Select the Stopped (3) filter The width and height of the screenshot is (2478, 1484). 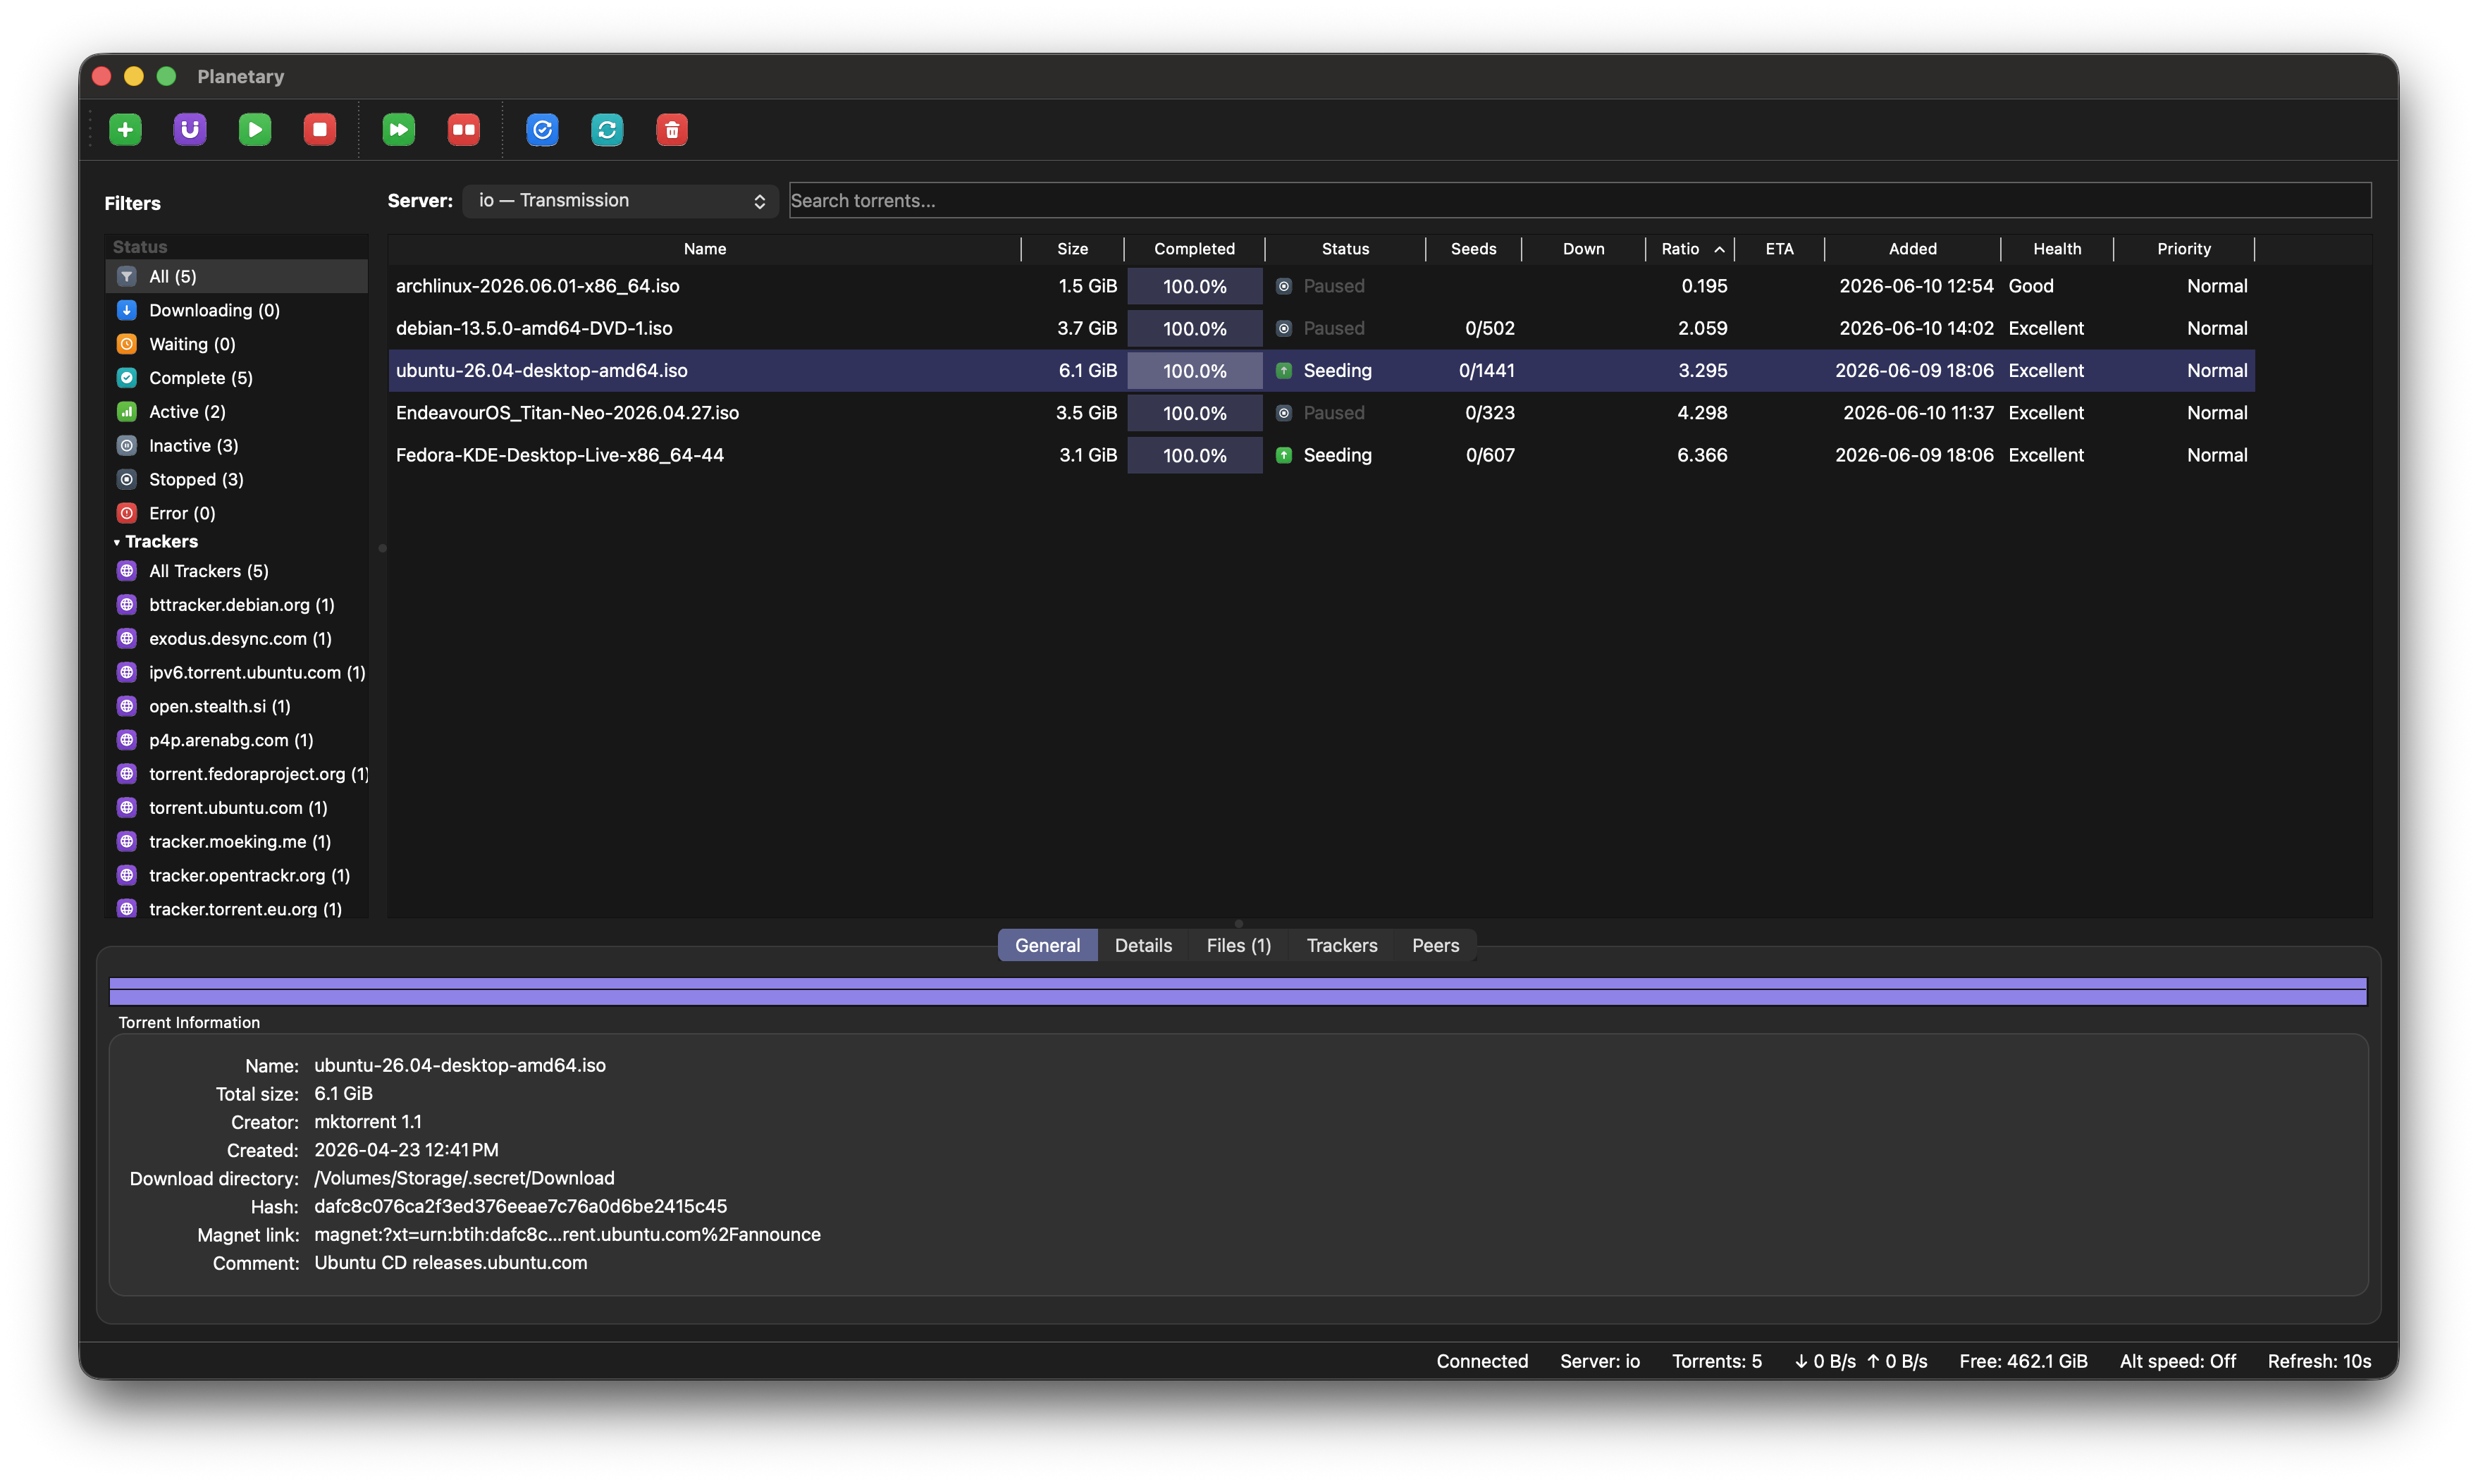(237, 480)
